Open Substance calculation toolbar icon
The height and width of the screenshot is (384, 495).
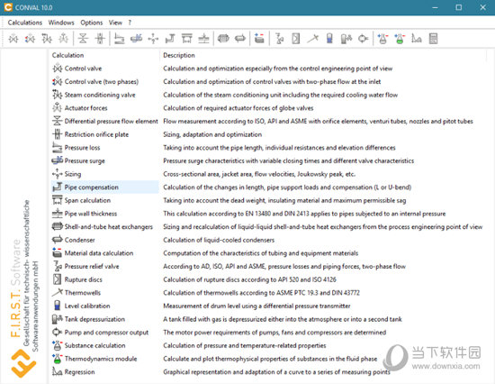[x=382, y=39]
